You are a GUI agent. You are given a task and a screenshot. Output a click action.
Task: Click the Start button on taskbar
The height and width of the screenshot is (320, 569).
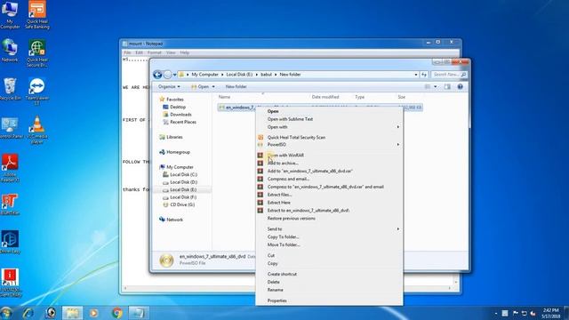point(6,313)
